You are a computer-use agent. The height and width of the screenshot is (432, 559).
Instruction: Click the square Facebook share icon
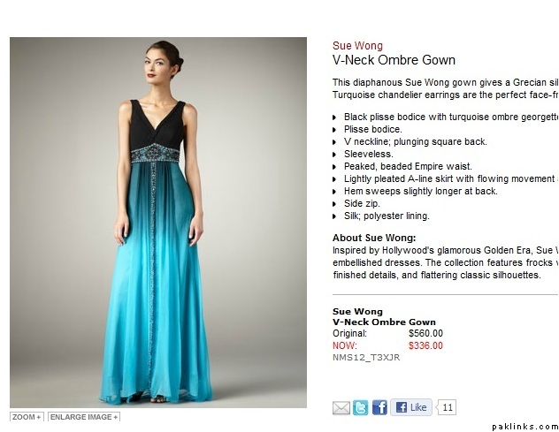[x=379, y=407]
